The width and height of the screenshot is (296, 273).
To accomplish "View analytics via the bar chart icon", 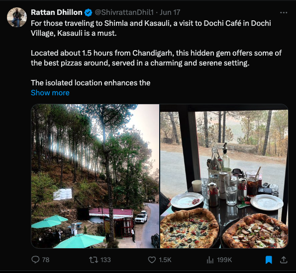I will 210,260.
